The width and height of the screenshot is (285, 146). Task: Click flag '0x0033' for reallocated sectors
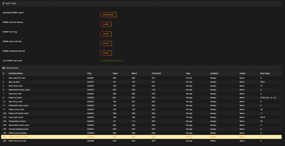(x=91, y=90)
